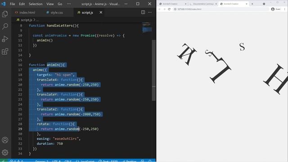This screenshot has height=162, width=288.
Task: Open the Guest profile menu
Action: [276, 9]
